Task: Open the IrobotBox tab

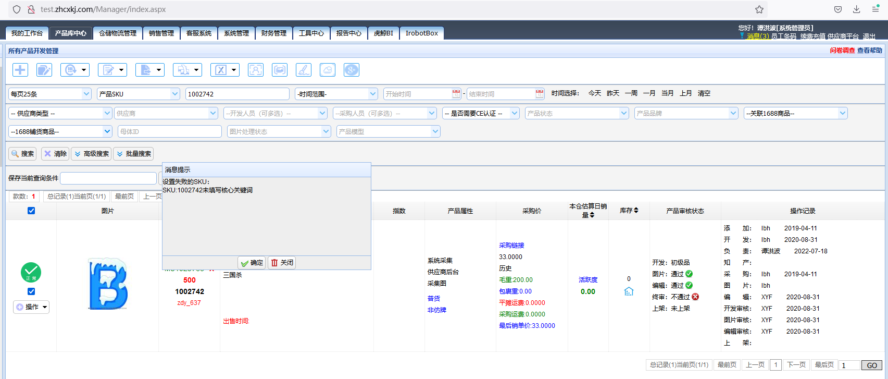Action: (x=422, y=33)
